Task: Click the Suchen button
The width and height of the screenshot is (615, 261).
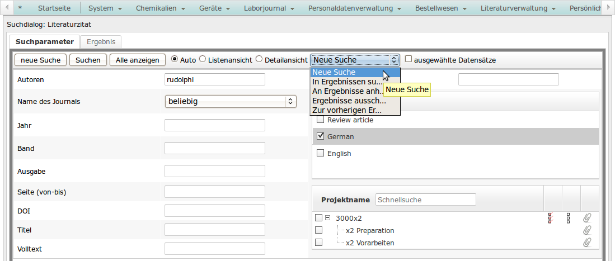Action: 88,60
